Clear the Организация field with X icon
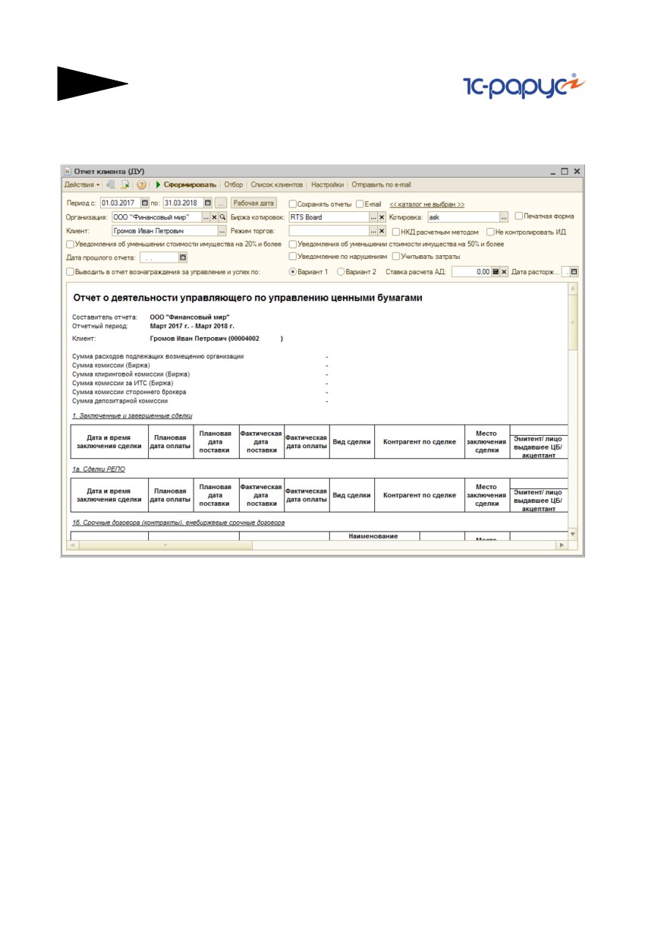The image size is (664, 941). pos(214,217)
